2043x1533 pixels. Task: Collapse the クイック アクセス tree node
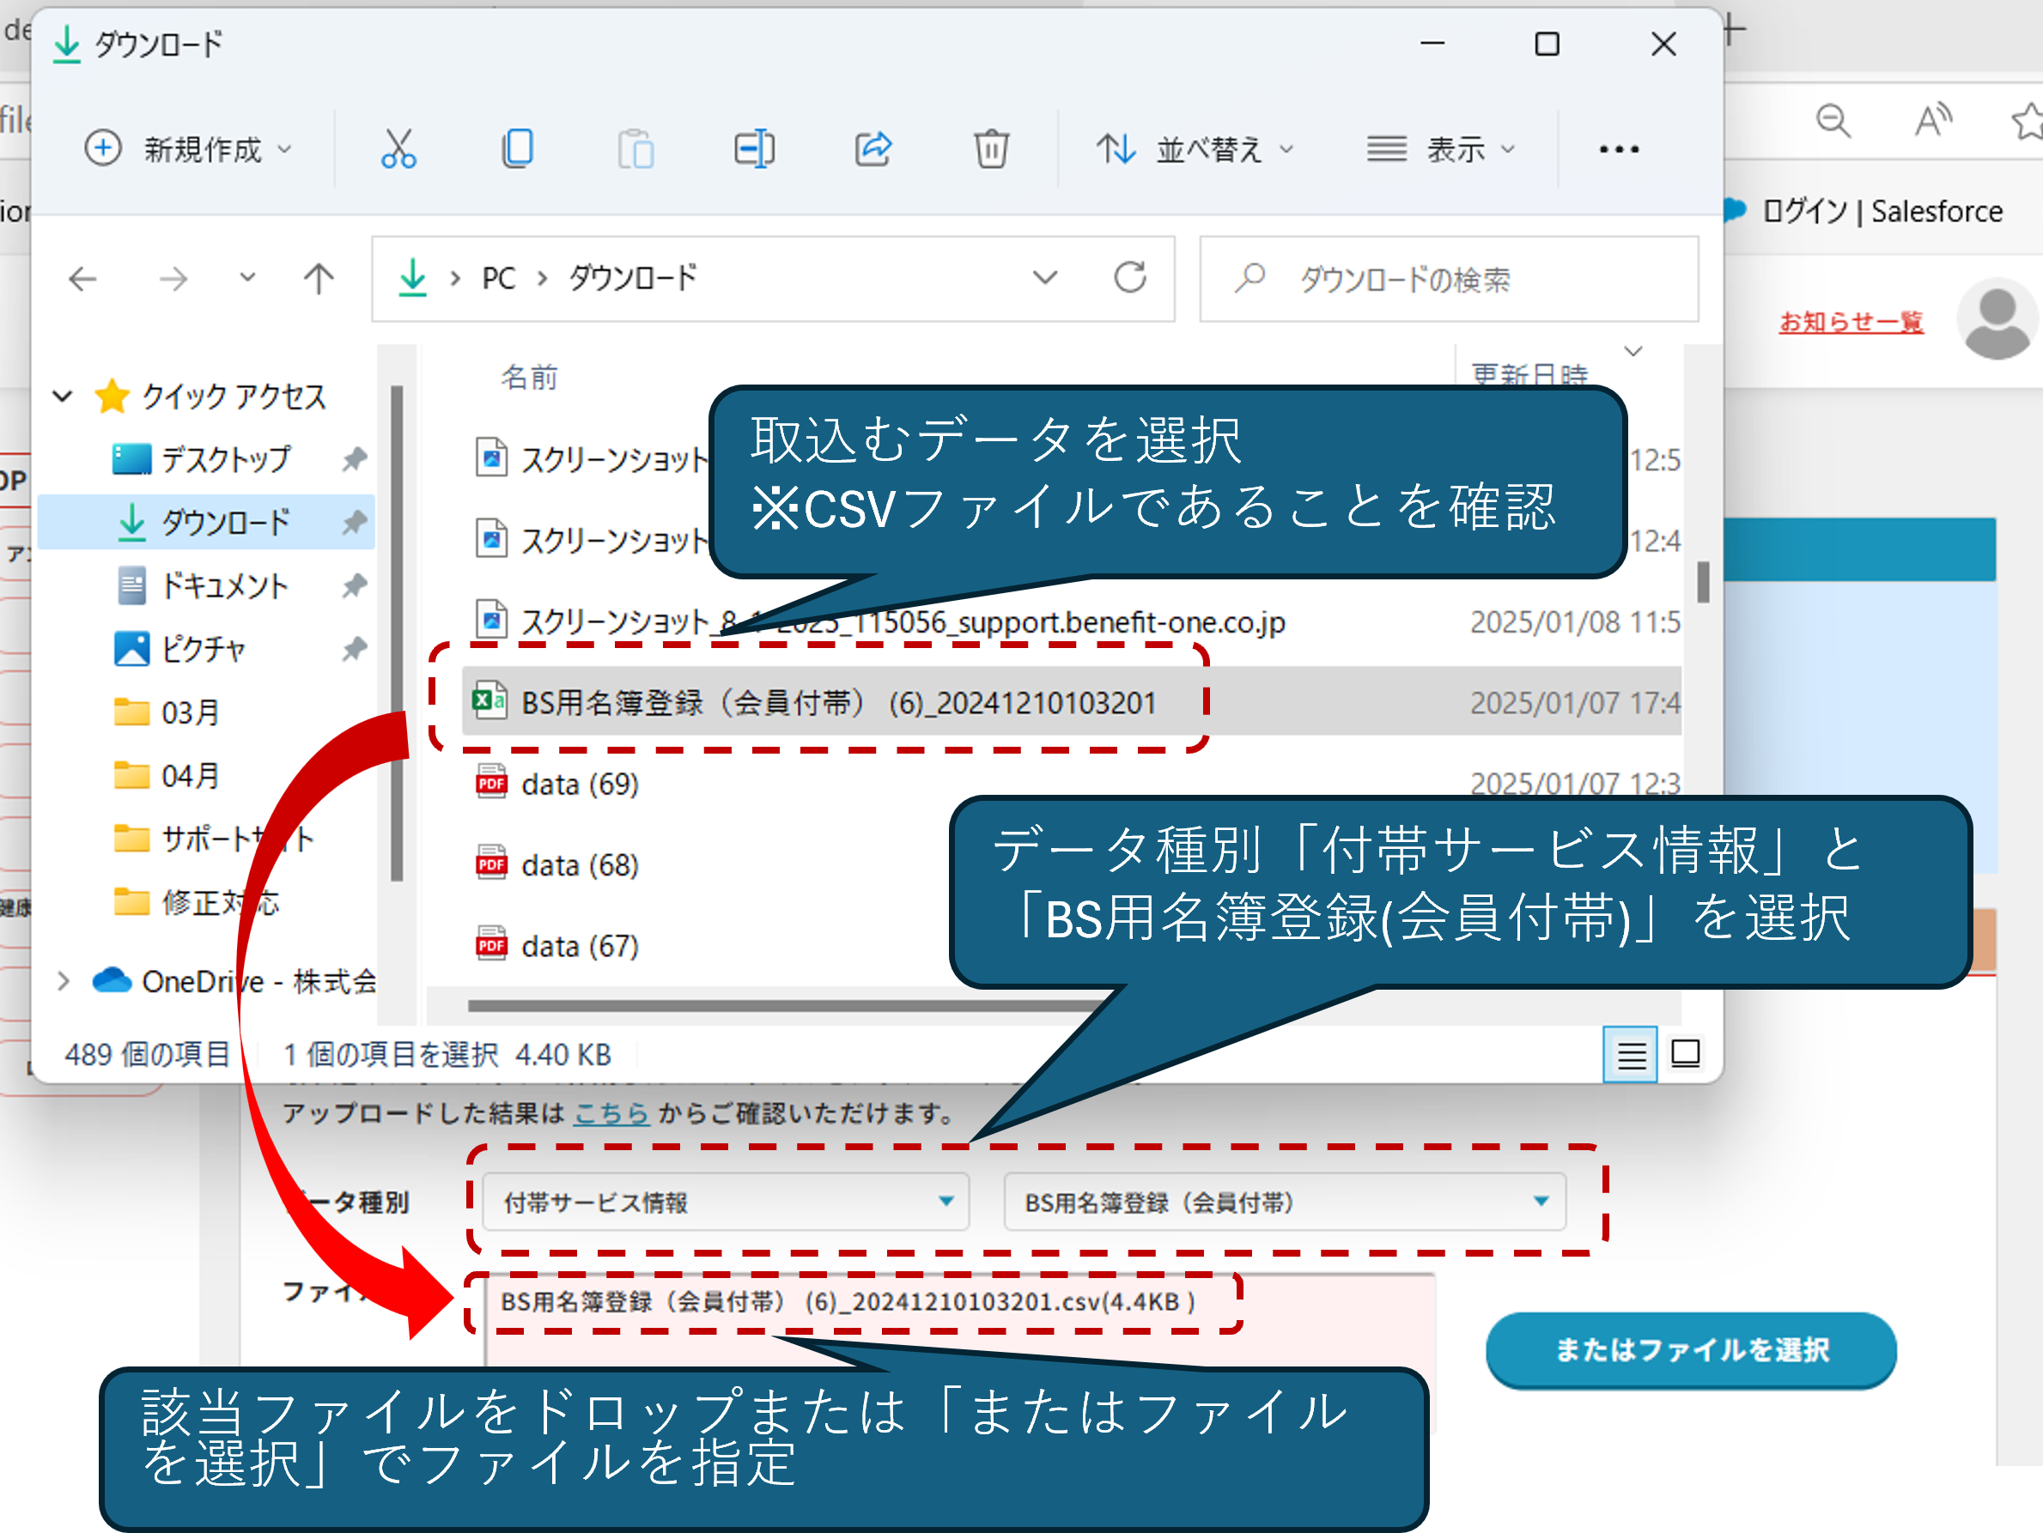pyautogui.click(x=62, y=397)
